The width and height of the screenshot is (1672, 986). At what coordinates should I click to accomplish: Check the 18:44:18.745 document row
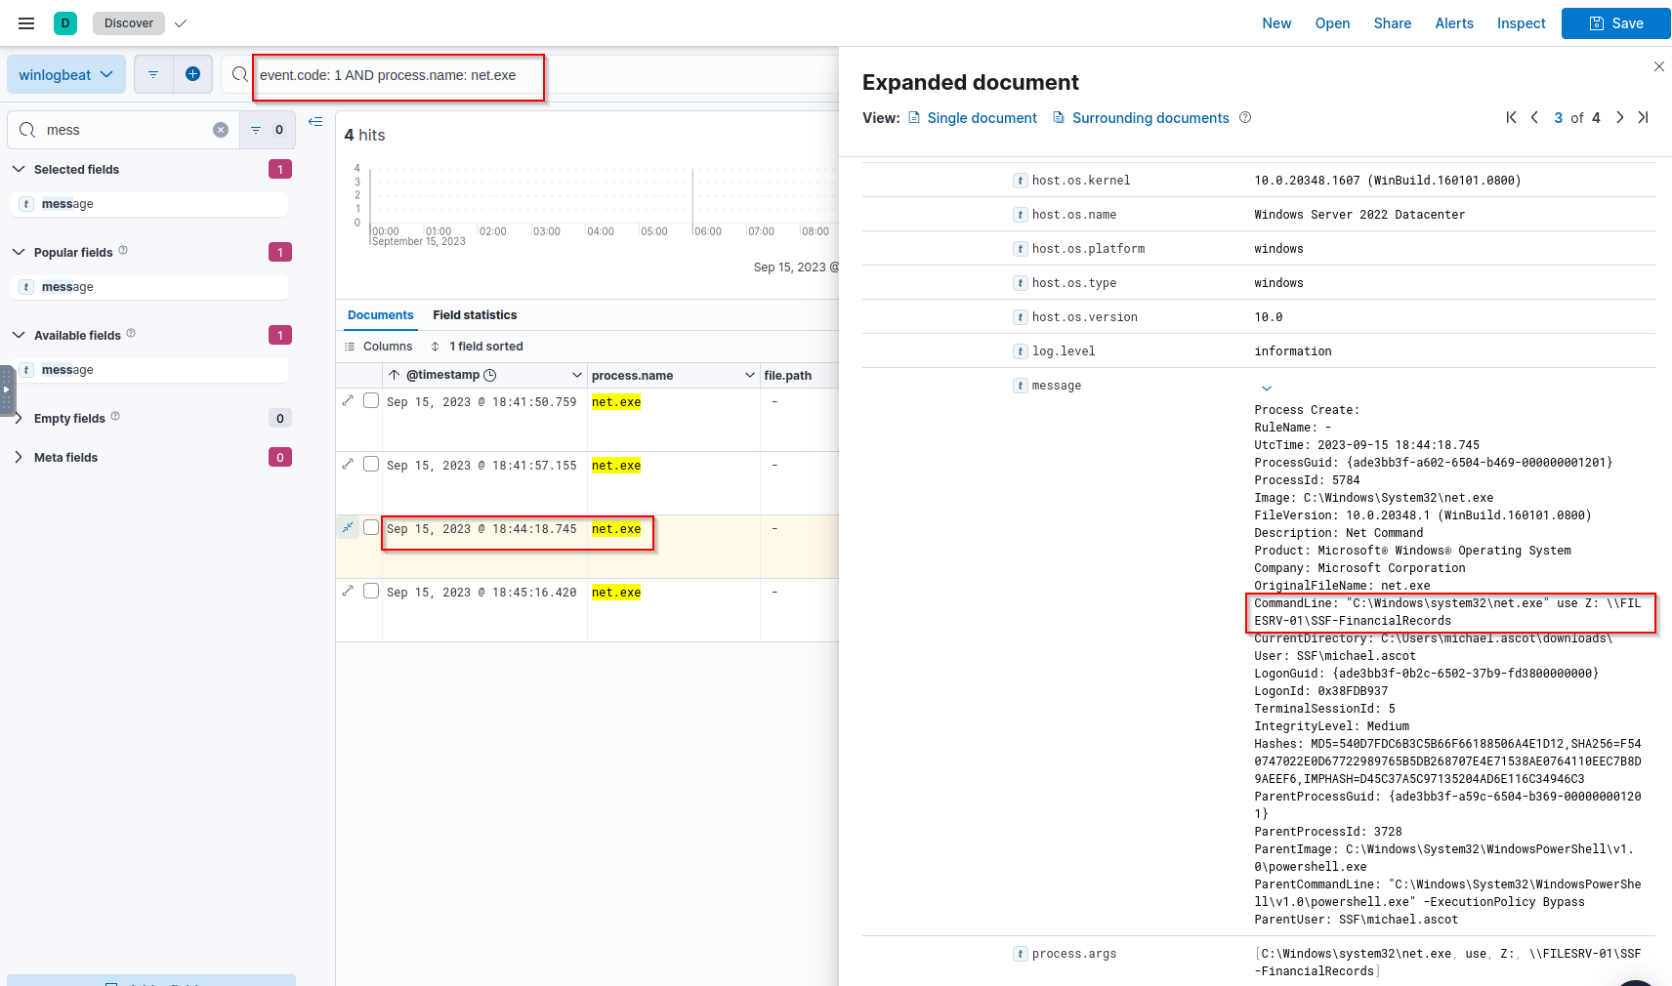(371, 527)
